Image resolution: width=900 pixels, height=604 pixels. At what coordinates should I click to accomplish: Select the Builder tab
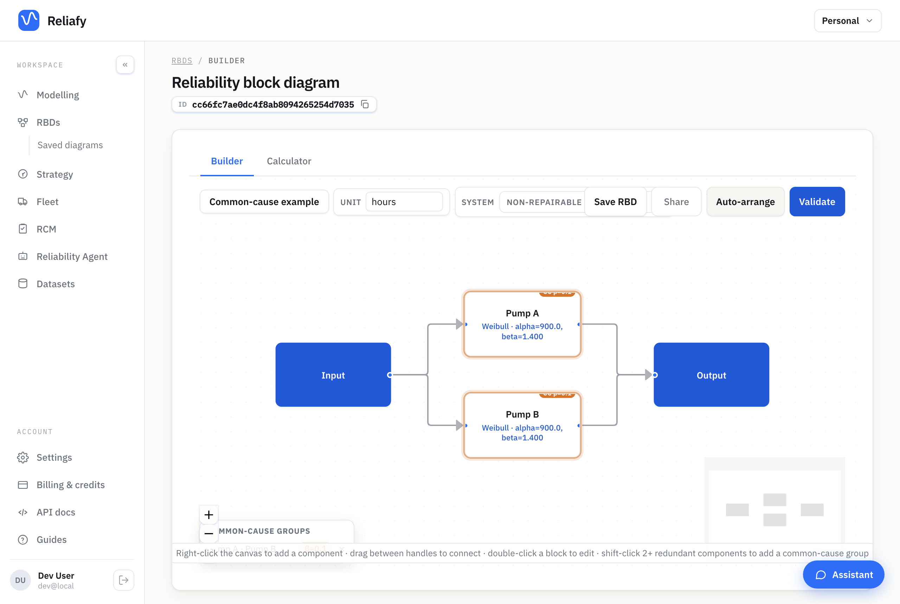tap(227, 161)
